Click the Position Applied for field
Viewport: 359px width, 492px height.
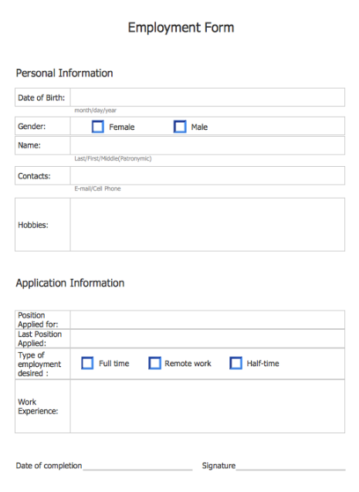pos(208,320)
